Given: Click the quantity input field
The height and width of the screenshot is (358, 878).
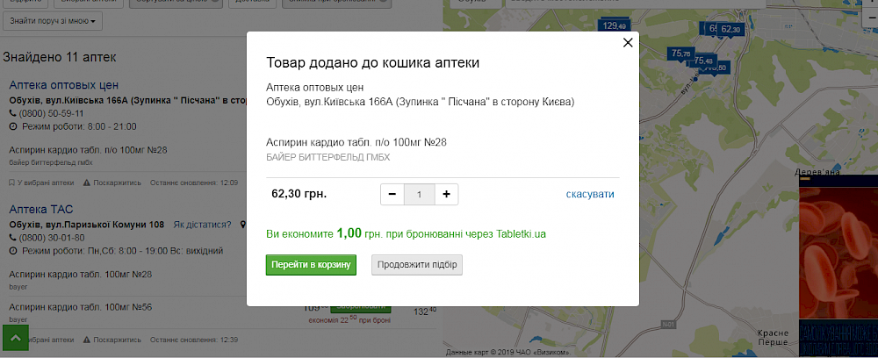Looking at the screenshot, I should (420, 195).
